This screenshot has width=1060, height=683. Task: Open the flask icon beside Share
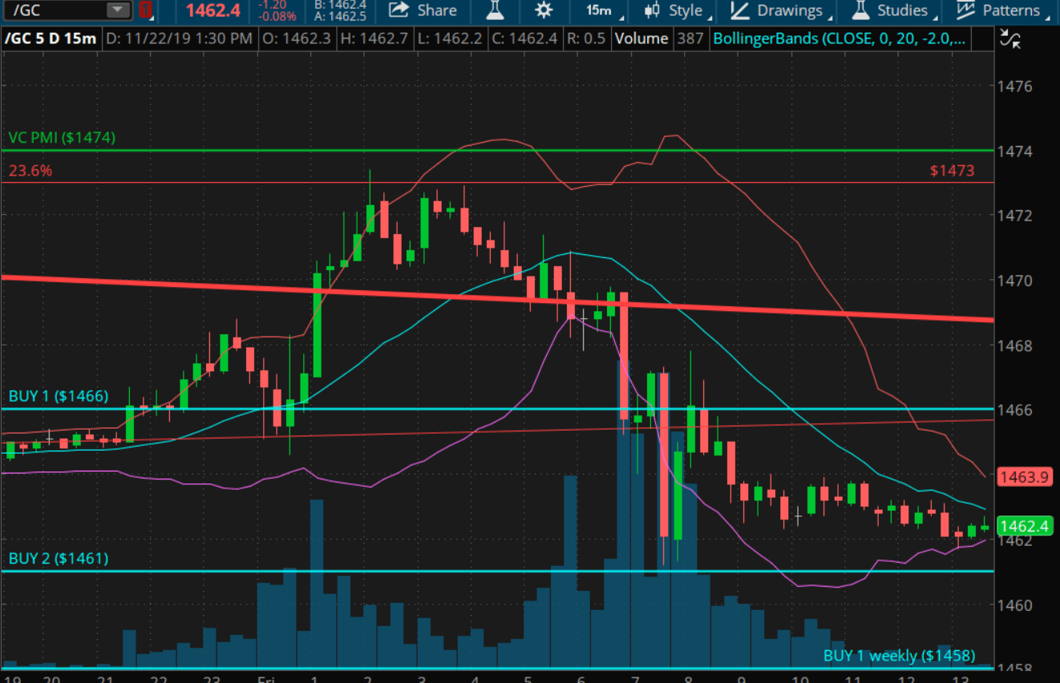pyautogui.click(x=494, y=10)
